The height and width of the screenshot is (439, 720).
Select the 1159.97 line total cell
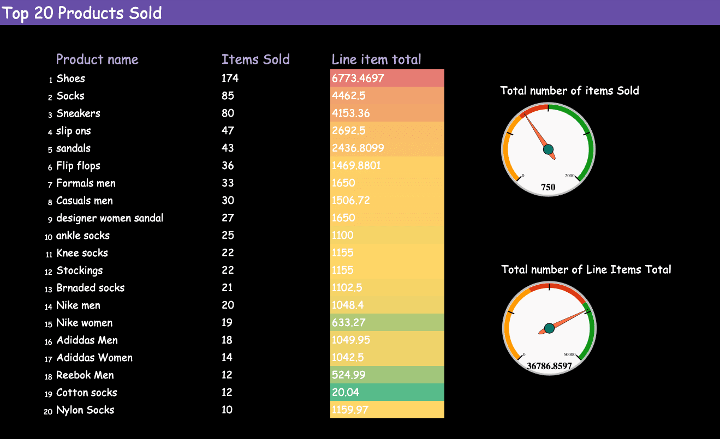[x=387, y=410]
